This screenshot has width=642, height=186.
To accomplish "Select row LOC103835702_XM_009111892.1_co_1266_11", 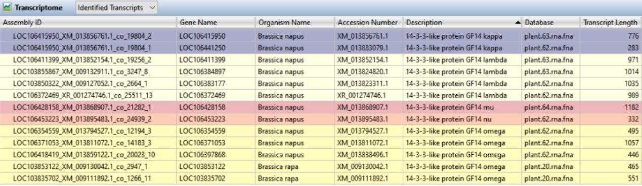I will point(321,179).
